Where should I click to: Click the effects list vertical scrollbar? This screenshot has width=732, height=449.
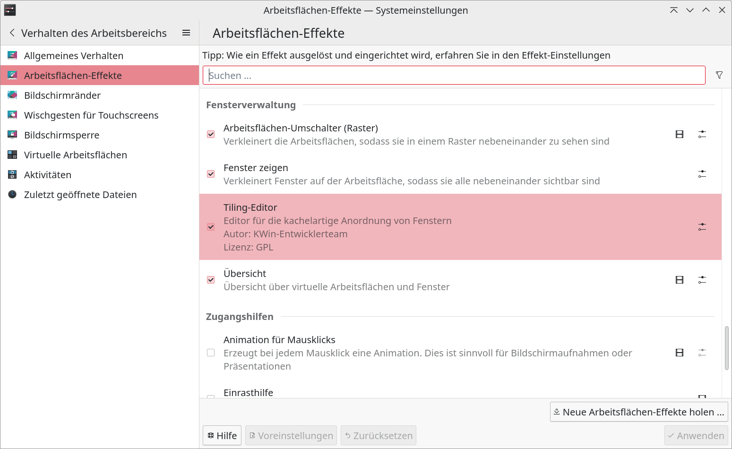coord(727,348)
